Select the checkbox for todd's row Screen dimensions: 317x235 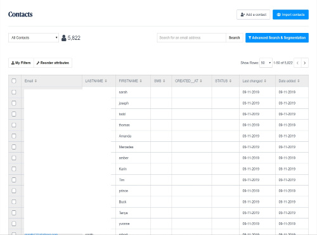pyautogui.click(x=14, y=114)
